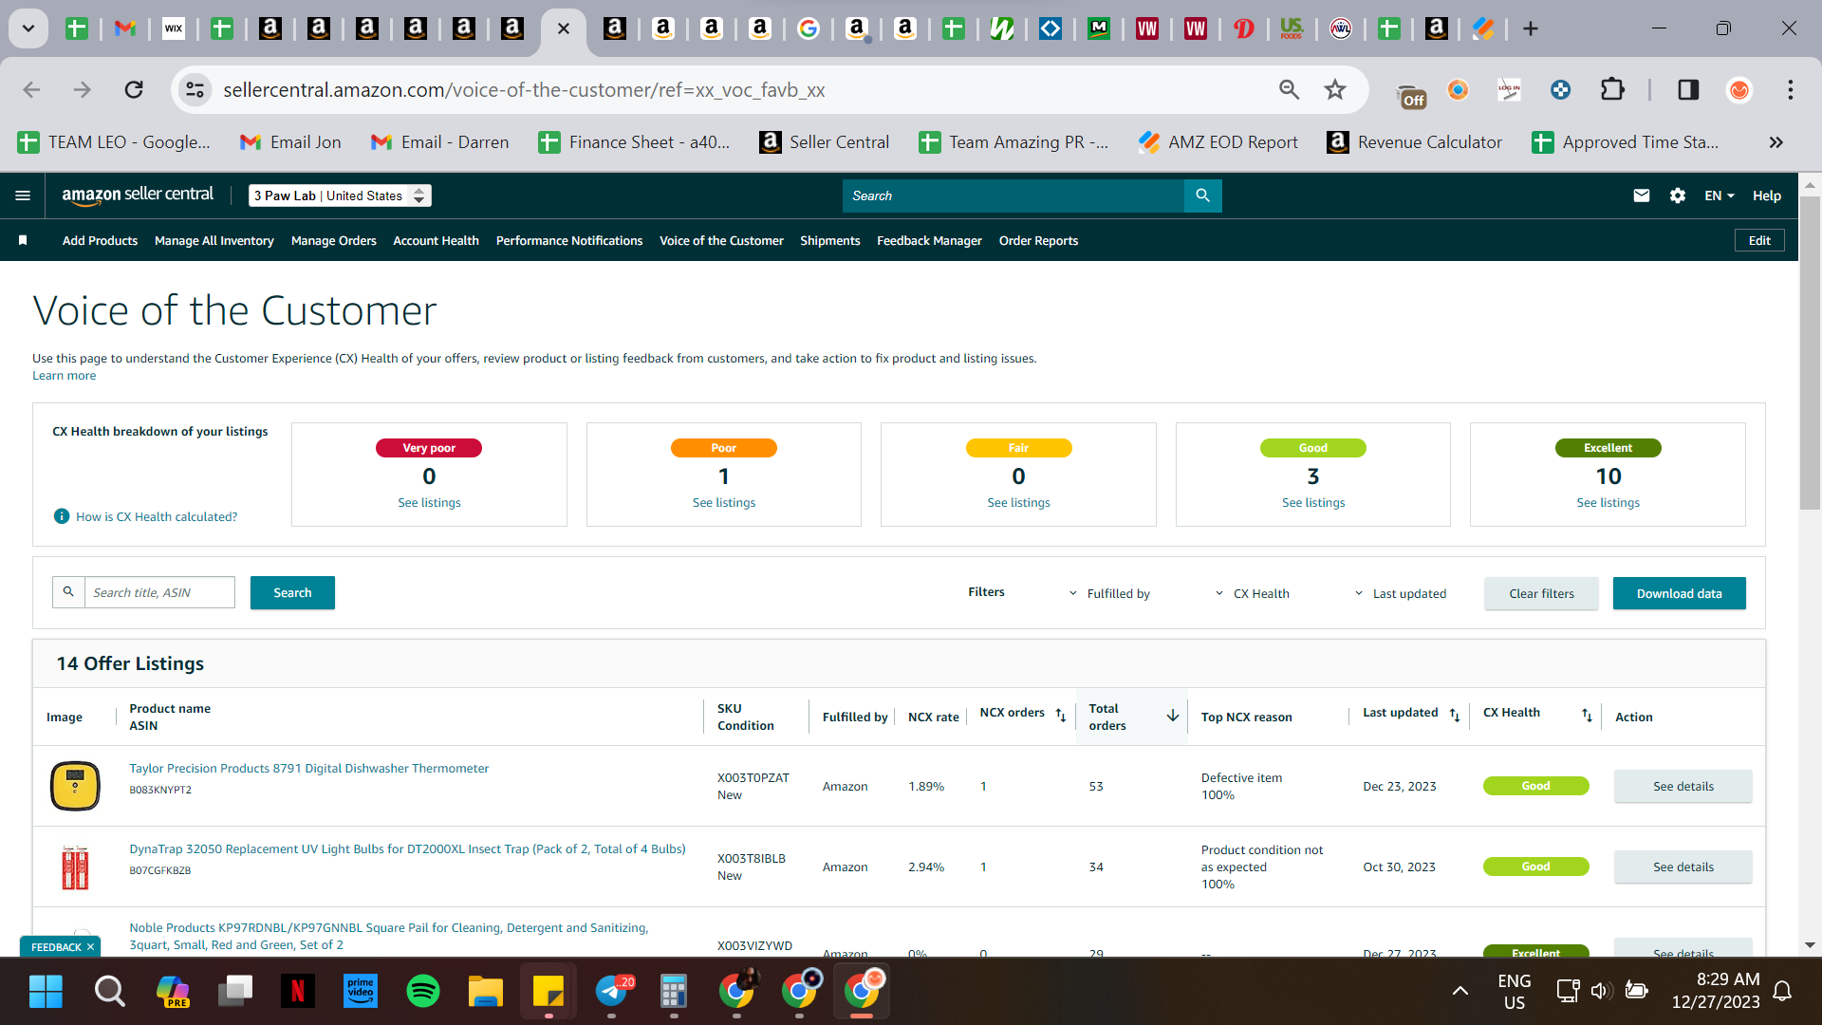Click Edit button in navigation bar
This screenshot has width=1822, height=1025.
click(x=1759, y=240)
